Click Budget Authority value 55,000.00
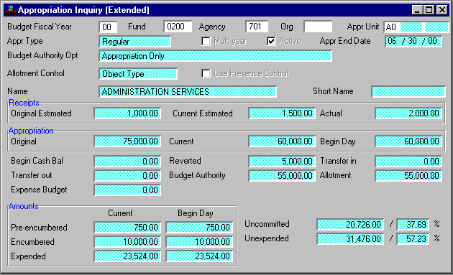 click(x=282, y=176)
